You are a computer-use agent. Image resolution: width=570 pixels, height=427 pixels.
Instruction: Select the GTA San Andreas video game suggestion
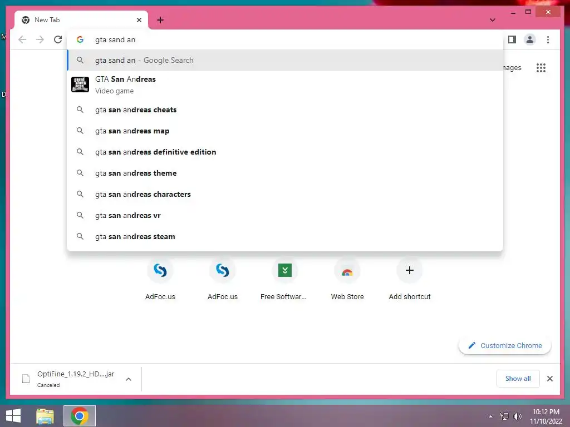285,85
